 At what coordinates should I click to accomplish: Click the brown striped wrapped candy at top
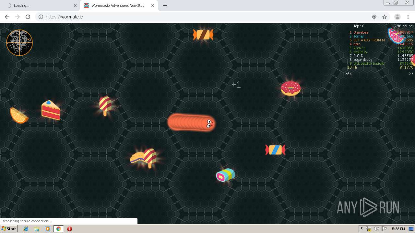pos(203,35)
